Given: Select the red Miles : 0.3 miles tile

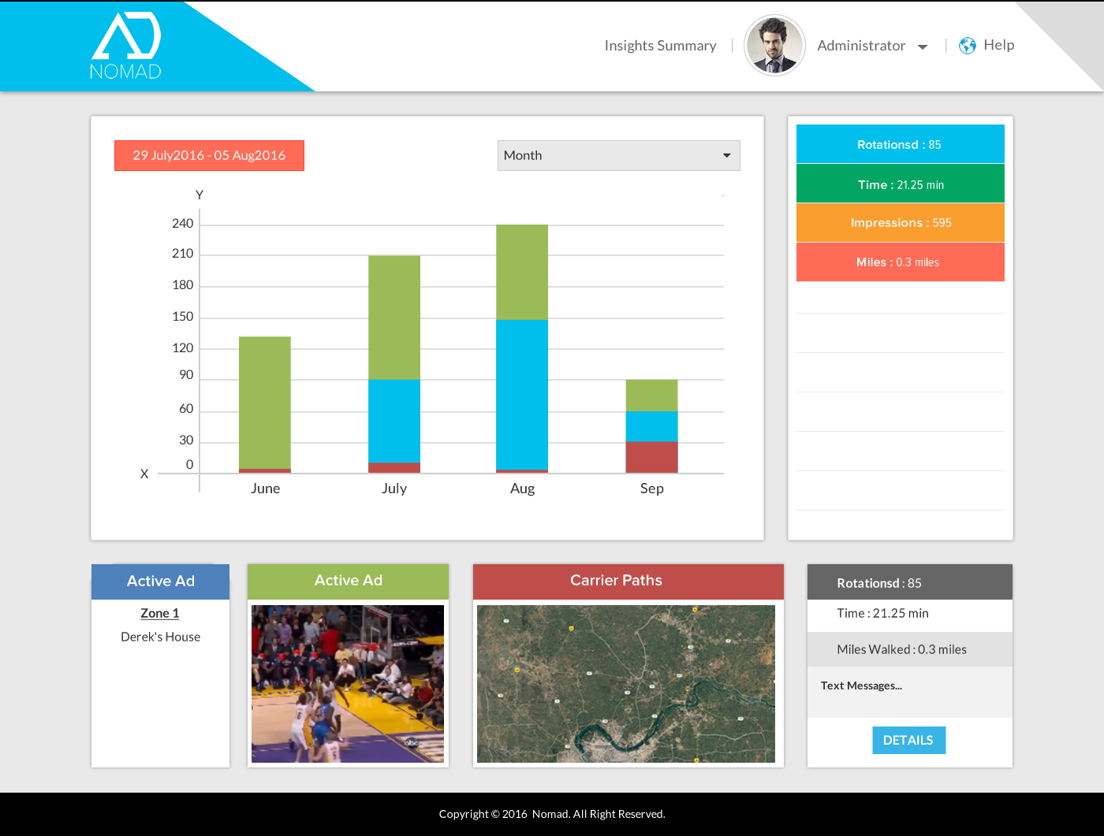Looking at the screenshot, I should tap(901, 262).
